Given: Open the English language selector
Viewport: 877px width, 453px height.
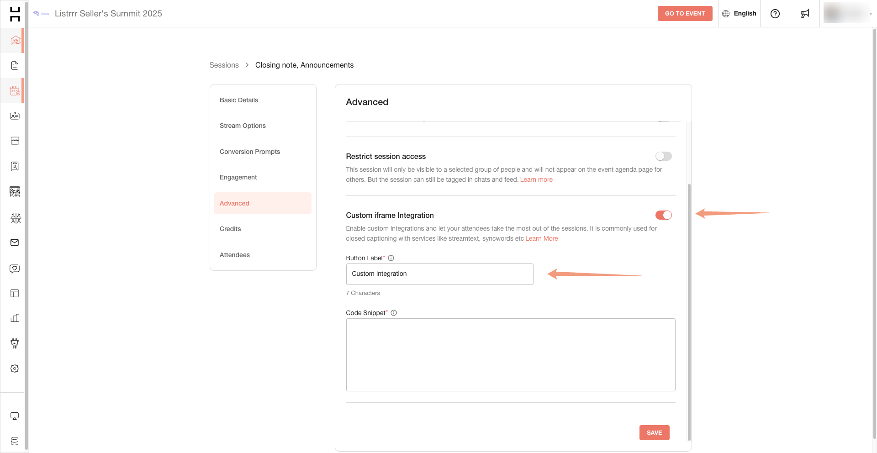Looking at the screenshot, I should (739, 13).
